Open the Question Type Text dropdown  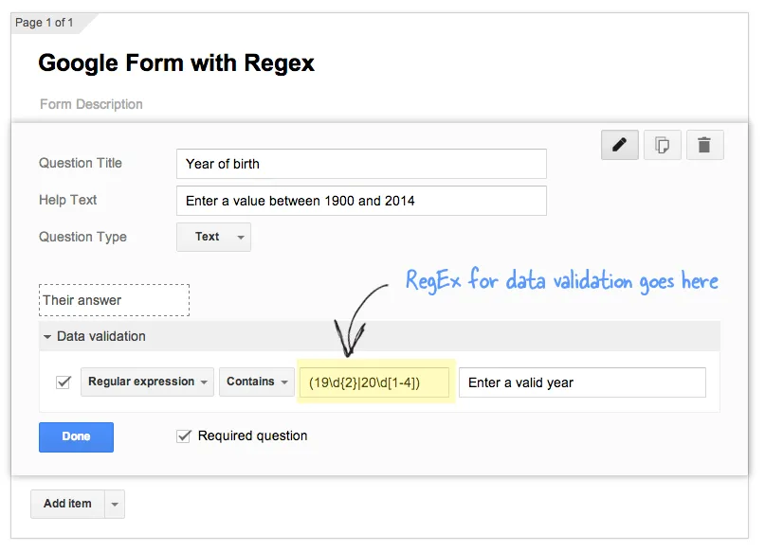point(213,237)
